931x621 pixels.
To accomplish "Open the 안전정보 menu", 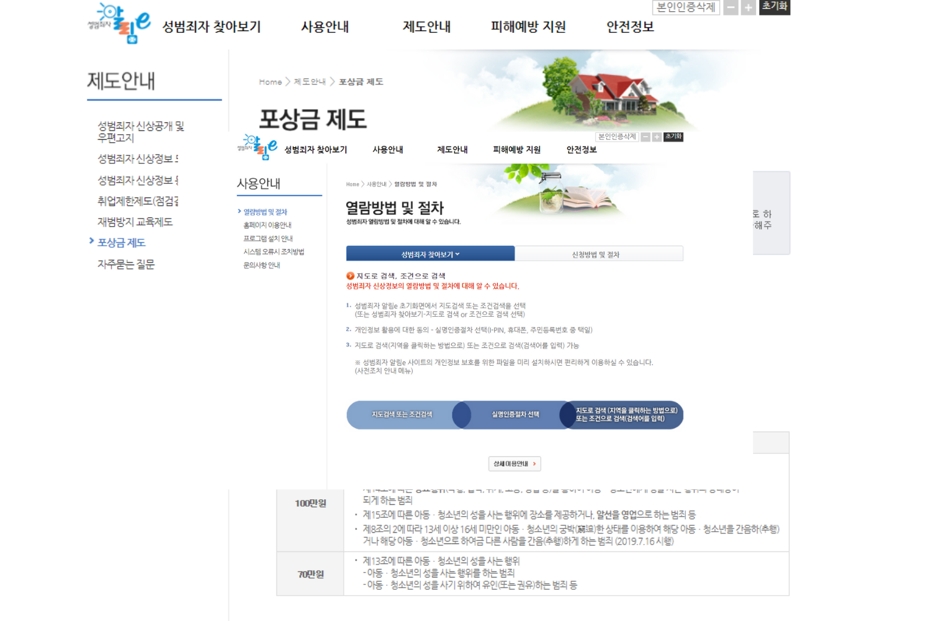I will point(630,27).
